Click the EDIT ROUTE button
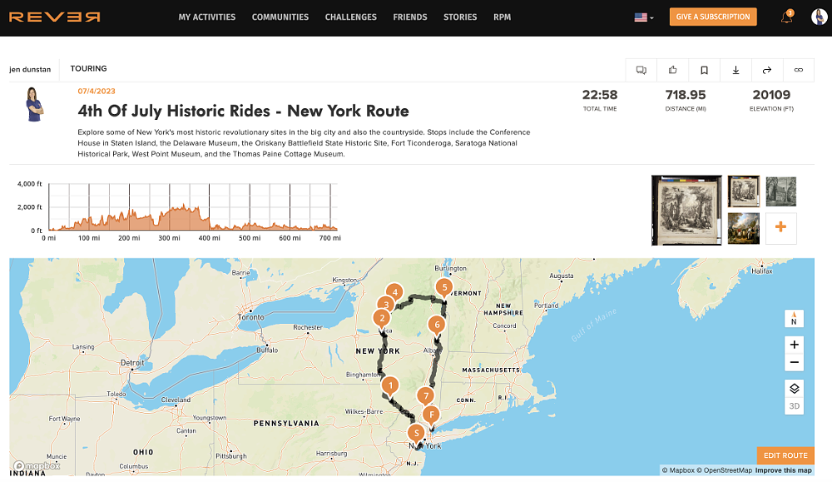This screenshot has width=832, height=482. point(785,455)
